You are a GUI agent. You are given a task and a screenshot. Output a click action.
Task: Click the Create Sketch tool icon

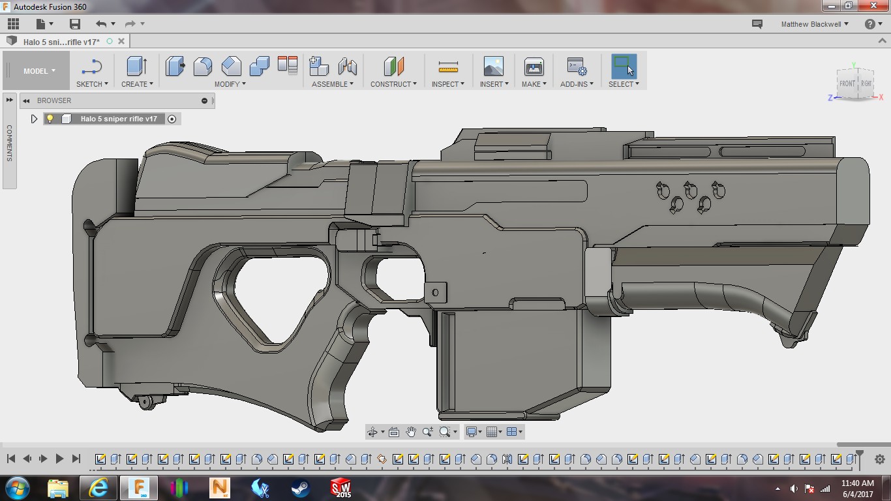coord(92,67)
